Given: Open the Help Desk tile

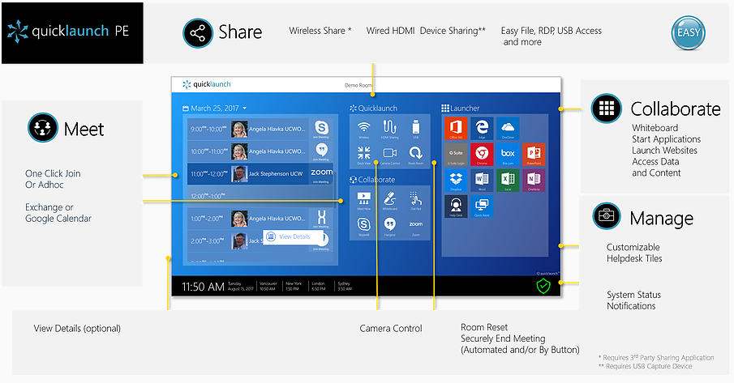Looking at the screenshot, I should tap(456, 206).
